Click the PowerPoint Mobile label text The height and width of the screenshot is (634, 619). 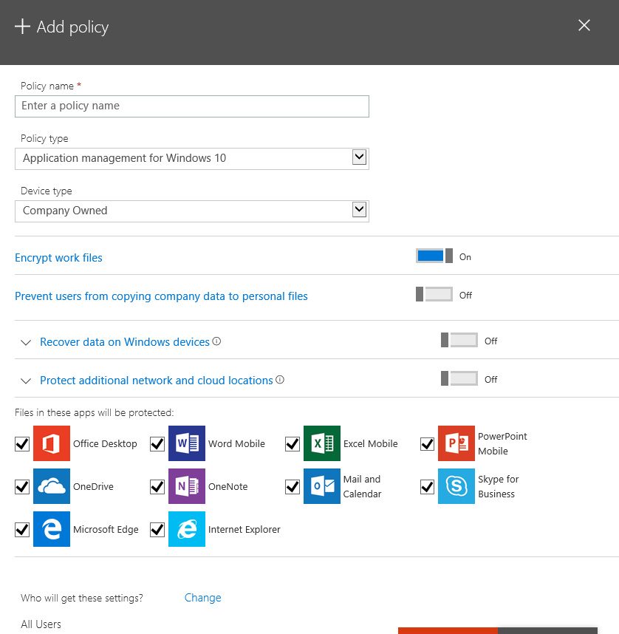click(502, 443)
